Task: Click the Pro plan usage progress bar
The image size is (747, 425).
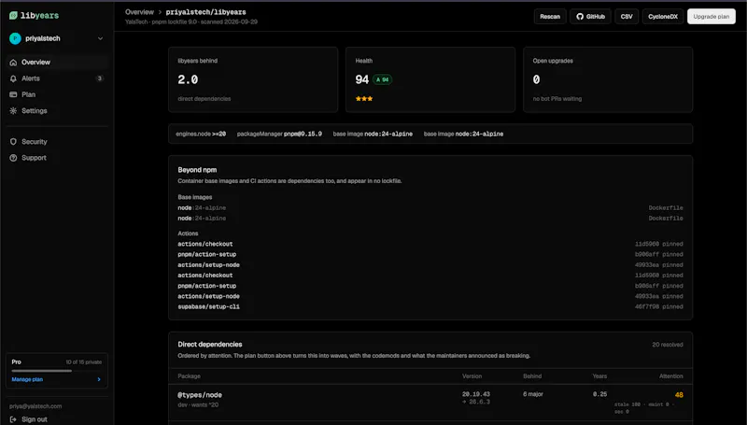Action: [x=56, y=371]
